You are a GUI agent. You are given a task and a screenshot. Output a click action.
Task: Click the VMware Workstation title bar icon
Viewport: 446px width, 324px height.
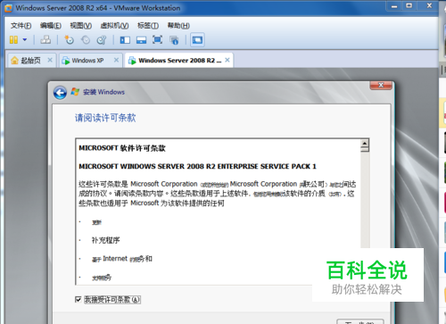(x=9, y=8)
